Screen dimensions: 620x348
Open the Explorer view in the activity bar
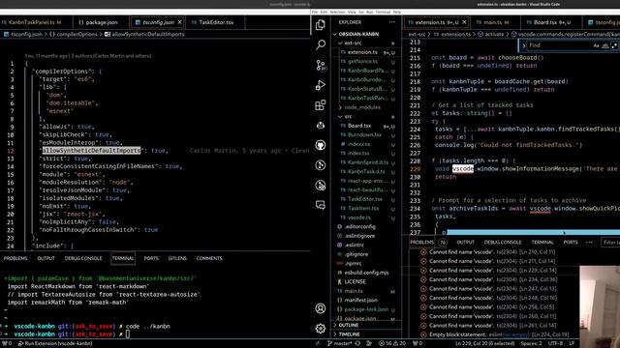click(x=321, y=25)
